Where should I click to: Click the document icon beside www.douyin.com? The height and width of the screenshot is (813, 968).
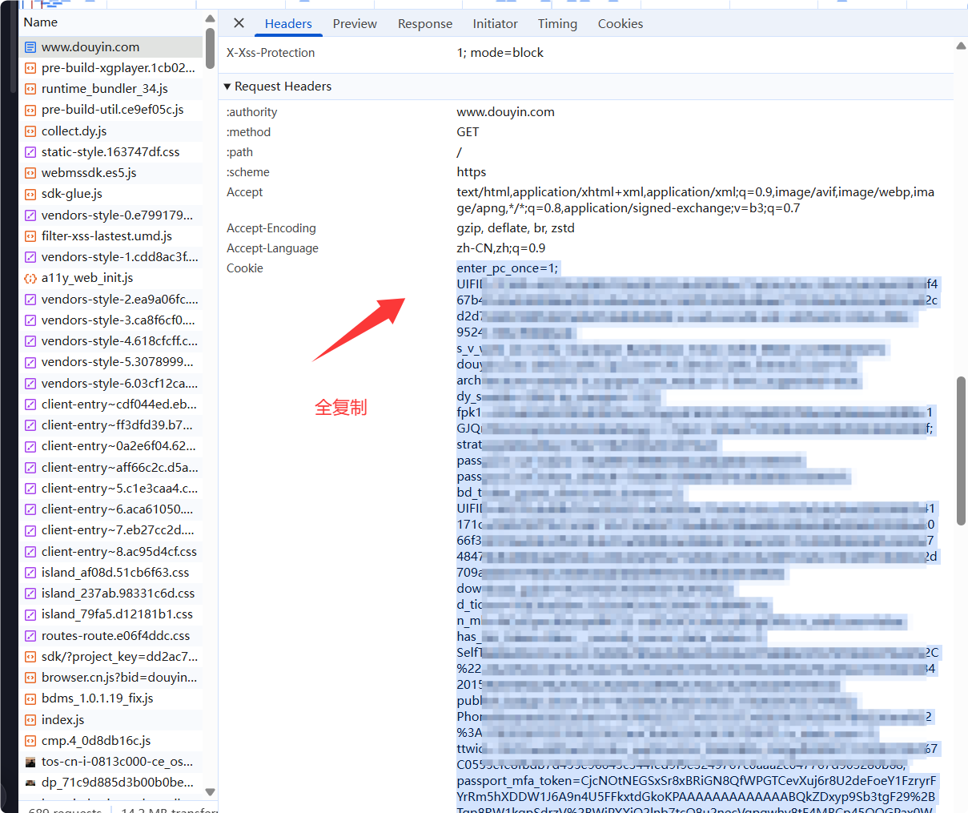click(x=30, y=47)
